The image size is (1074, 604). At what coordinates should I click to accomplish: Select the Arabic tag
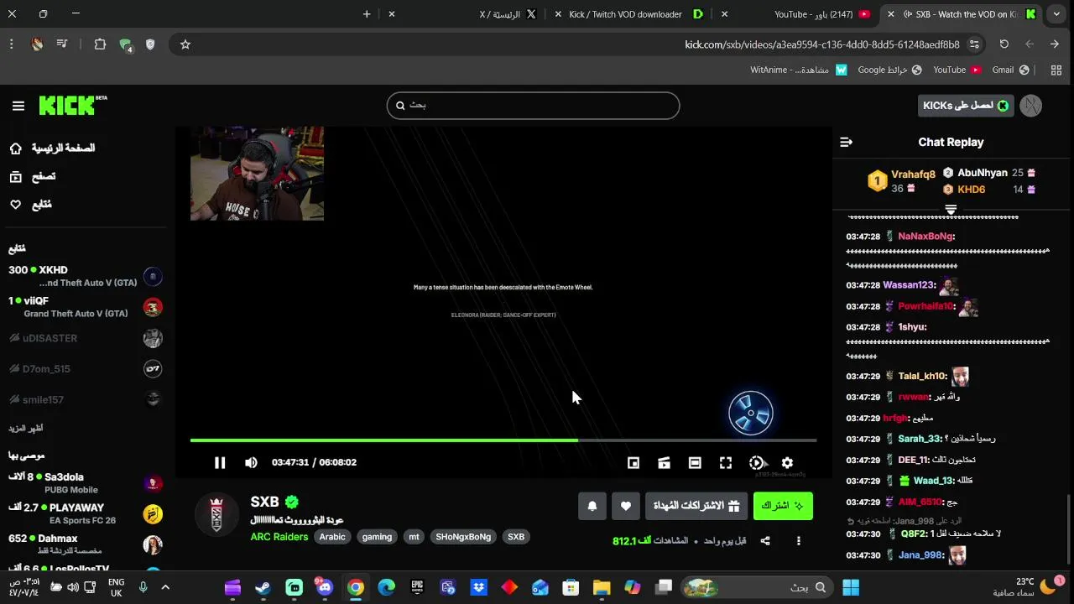332,537
